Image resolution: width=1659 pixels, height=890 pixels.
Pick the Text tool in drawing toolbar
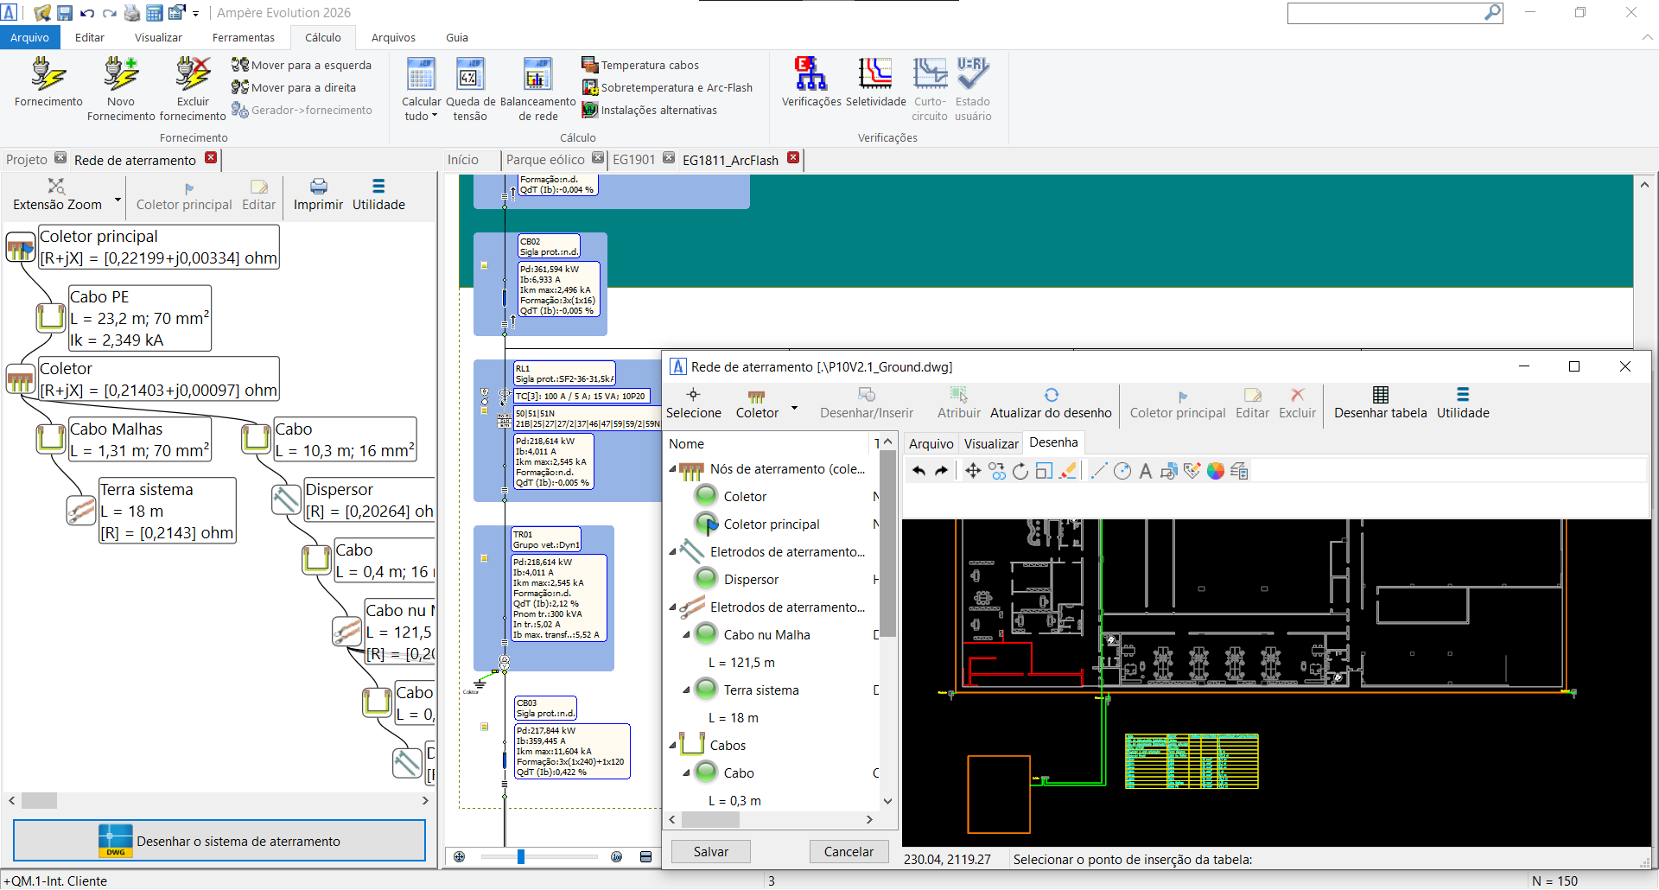point(1146,471)
